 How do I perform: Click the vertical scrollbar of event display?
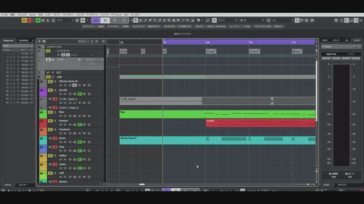point(316,90)
